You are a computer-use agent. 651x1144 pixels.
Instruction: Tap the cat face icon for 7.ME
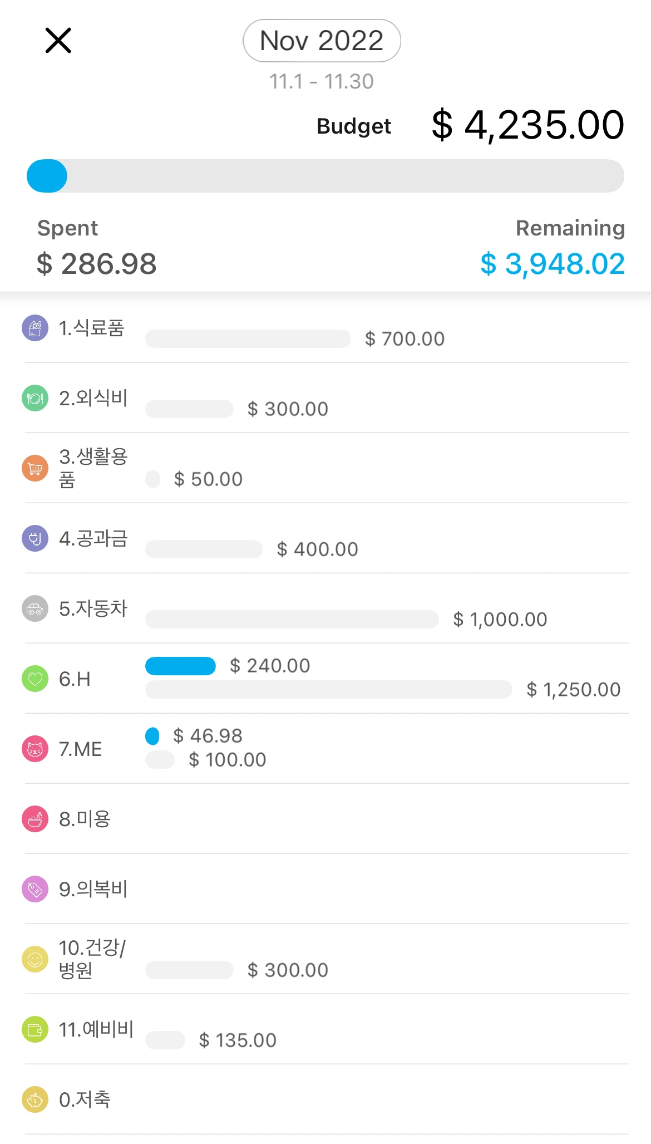point(35,749)
